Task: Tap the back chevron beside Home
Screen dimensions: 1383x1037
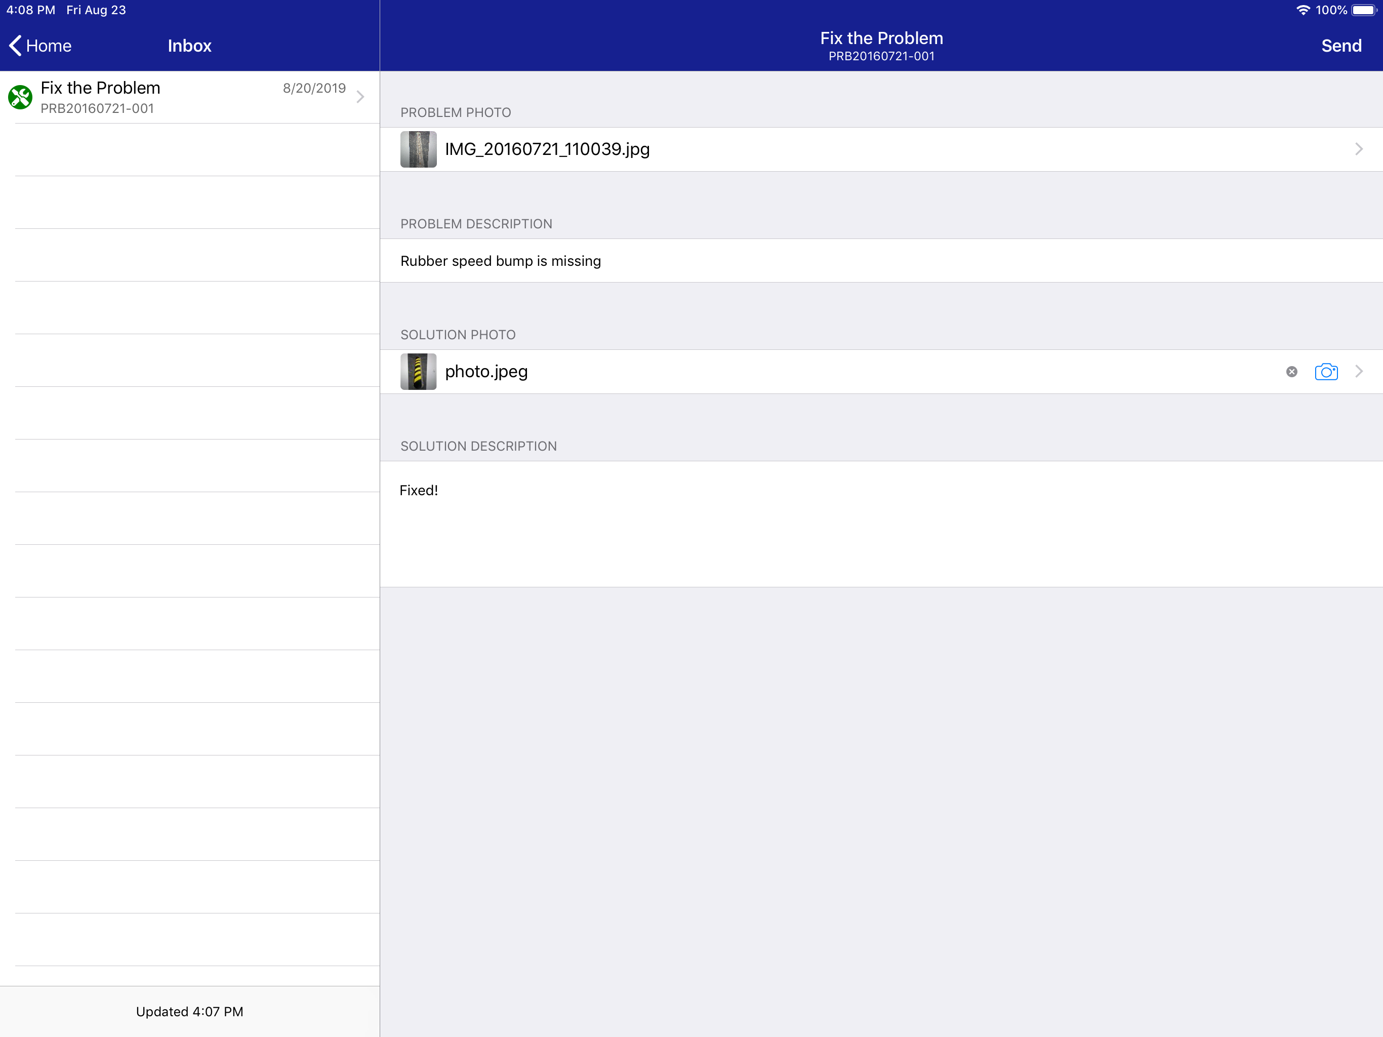Action: (16, 46)
